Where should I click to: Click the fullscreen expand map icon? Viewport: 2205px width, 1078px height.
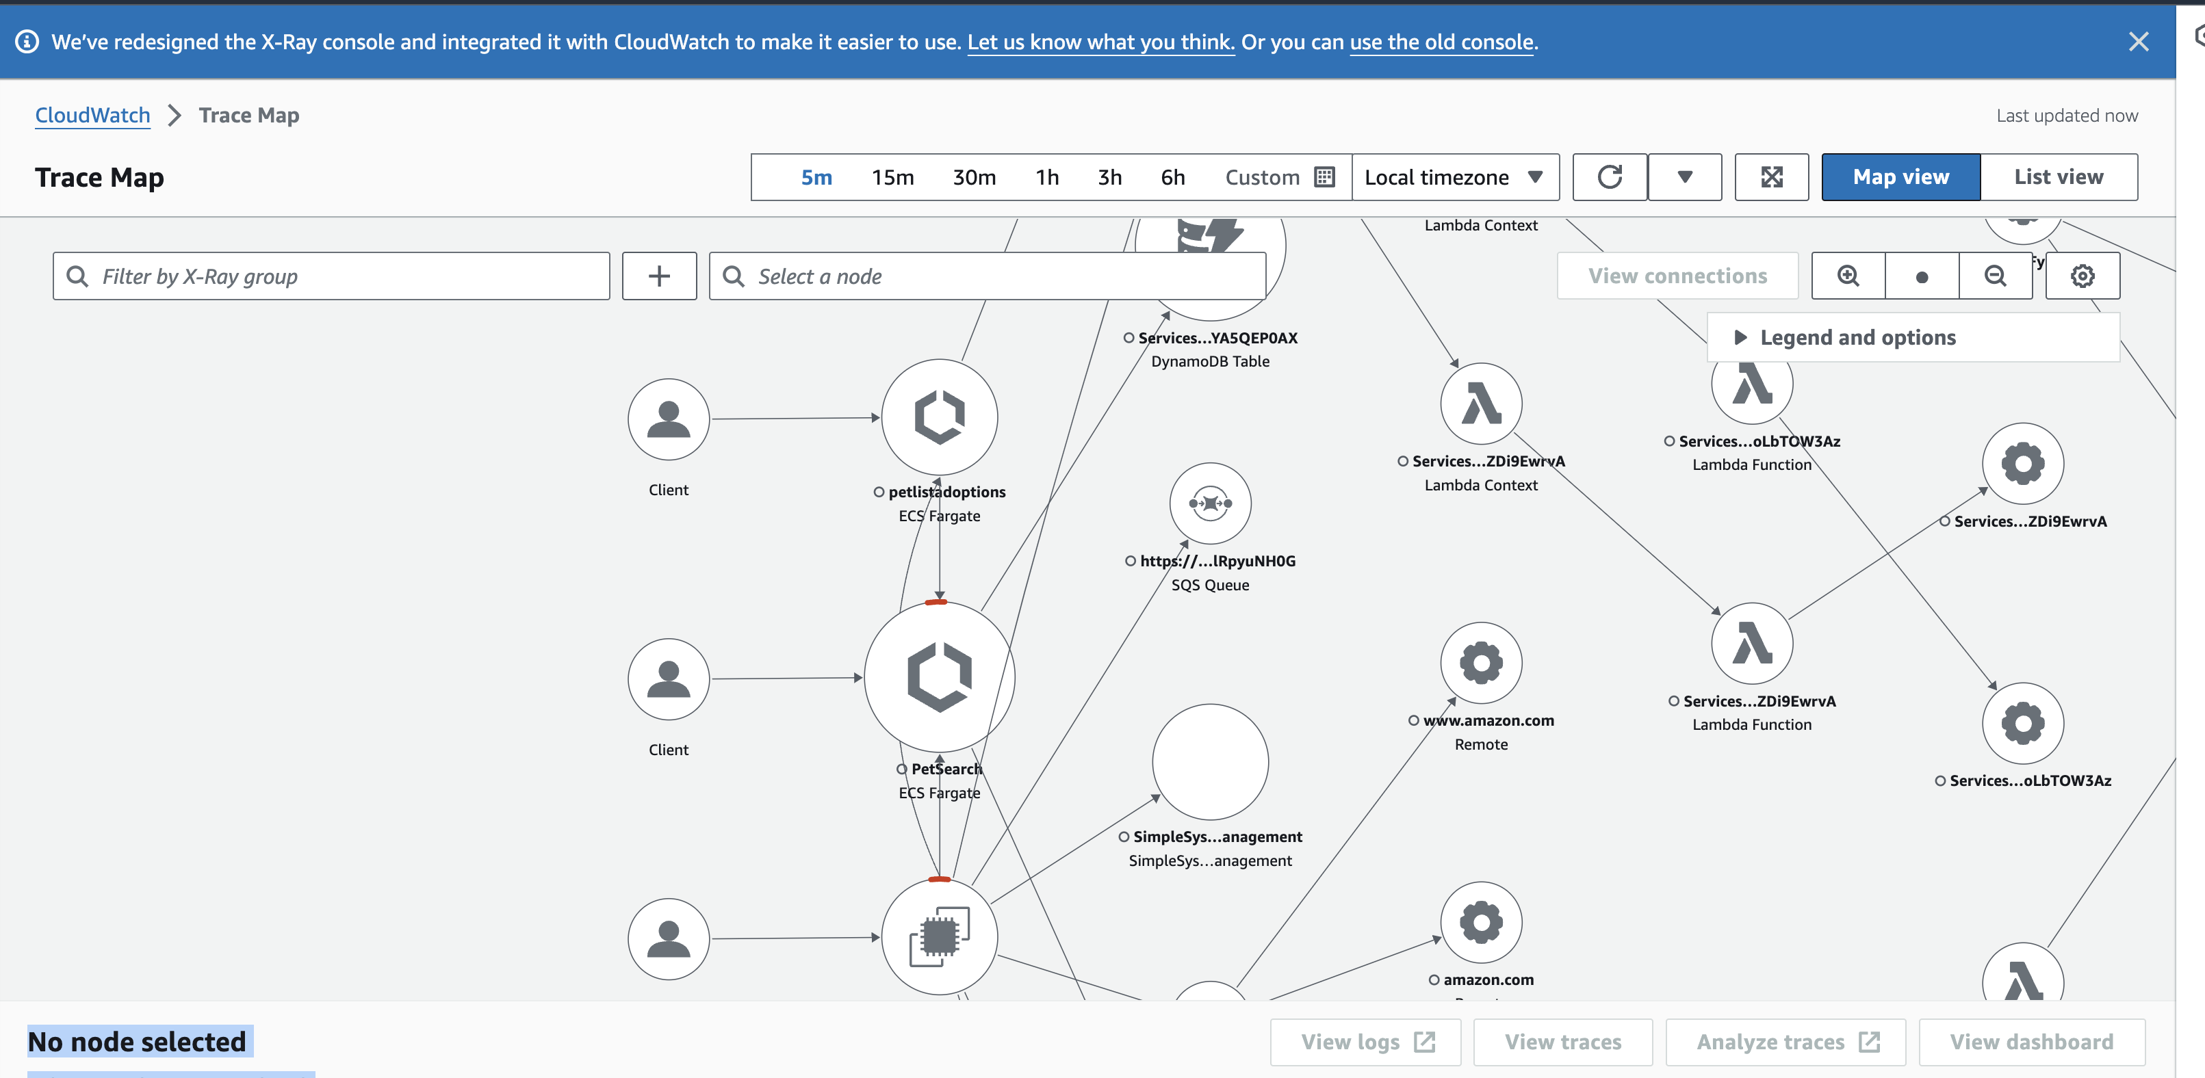click(x=1771, y=177)
